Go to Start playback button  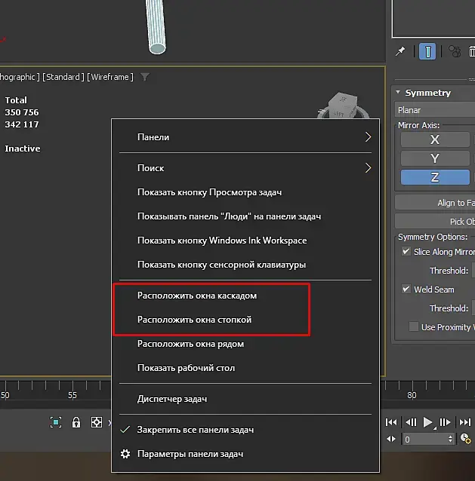click(x=391, y=422)
